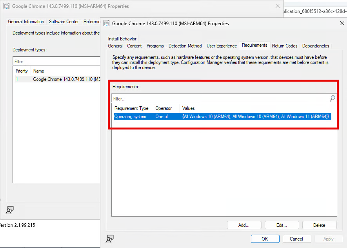Edit the selected Operating system requirement
Screen dimensions: 347x248
click(282, 225)
